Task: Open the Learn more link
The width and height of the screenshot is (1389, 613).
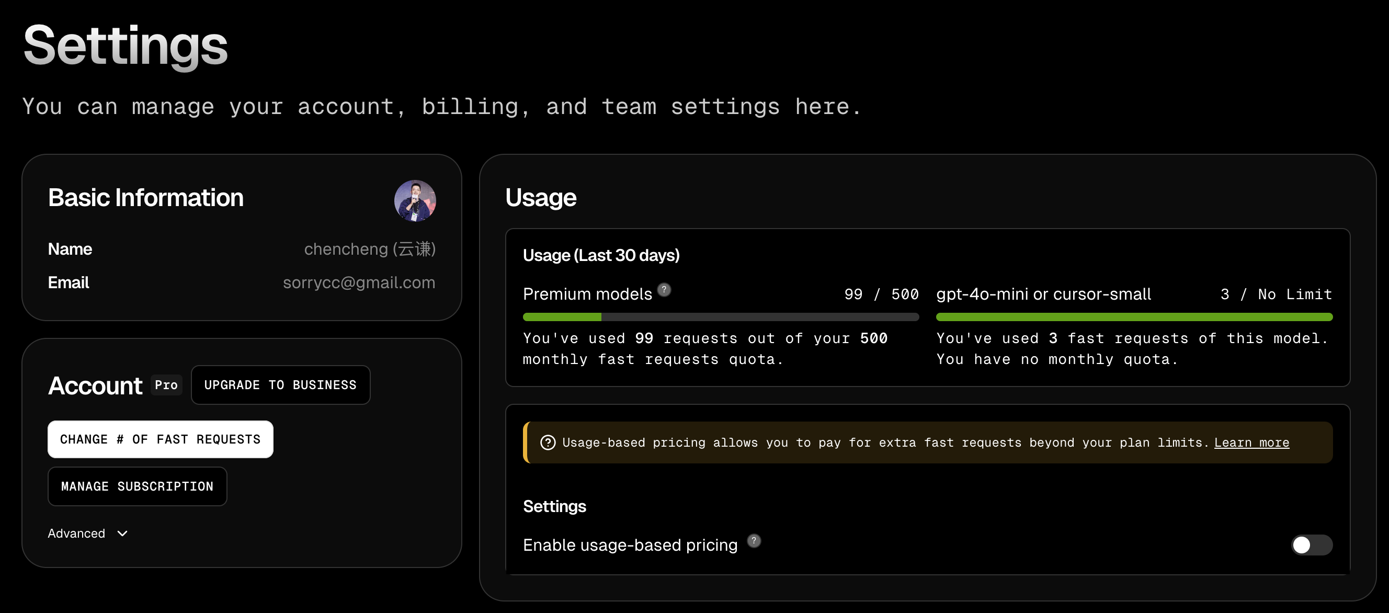Action: 1251,442
